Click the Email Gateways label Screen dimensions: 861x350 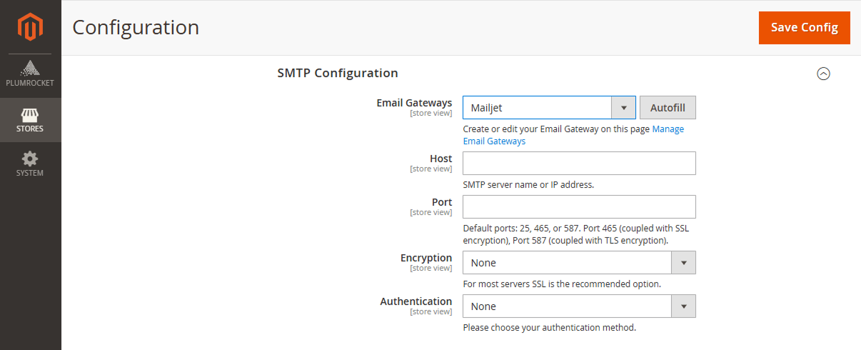coord(414,103)
